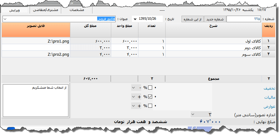Click the highlighted فاکتور فروش title text
This screenshot has width=279, height=135.
coord(106,19)
